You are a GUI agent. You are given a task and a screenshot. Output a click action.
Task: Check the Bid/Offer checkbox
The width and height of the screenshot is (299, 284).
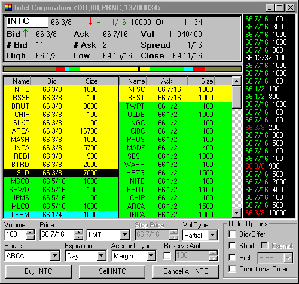coord(232,234)
